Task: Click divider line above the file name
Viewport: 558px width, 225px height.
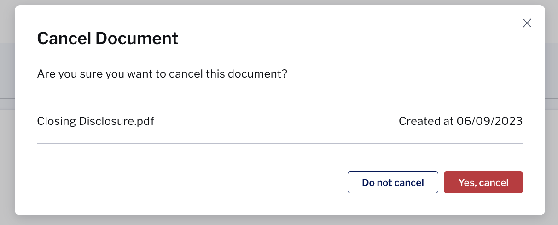Action: (280, 99)
